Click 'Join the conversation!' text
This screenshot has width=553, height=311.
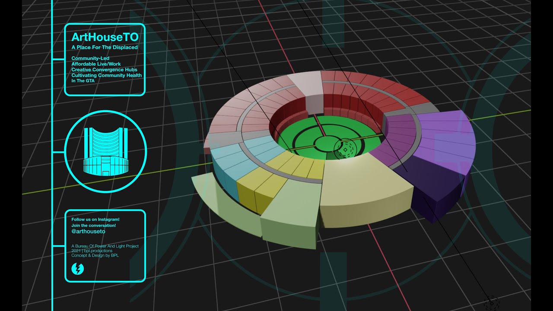[x=93, y=225]
